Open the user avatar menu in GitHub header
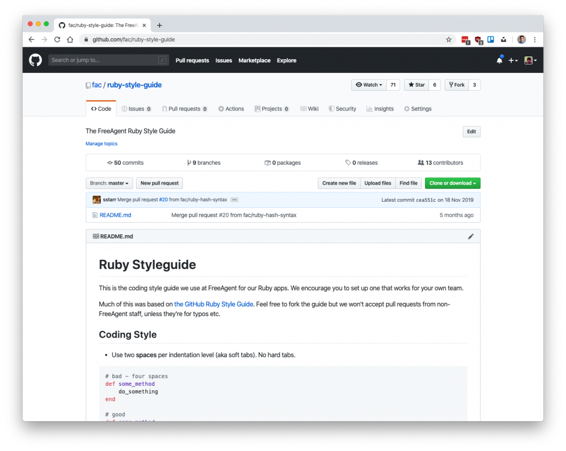Viewport: 566px width, 451px height. pyautogui.click(x=530, y=60)
